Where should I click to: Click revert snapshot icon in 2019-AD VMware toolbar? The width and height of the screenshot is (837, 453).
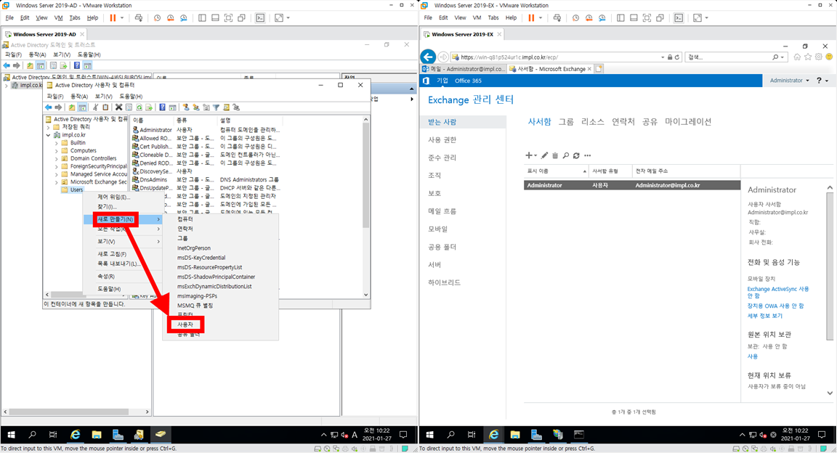170,17
